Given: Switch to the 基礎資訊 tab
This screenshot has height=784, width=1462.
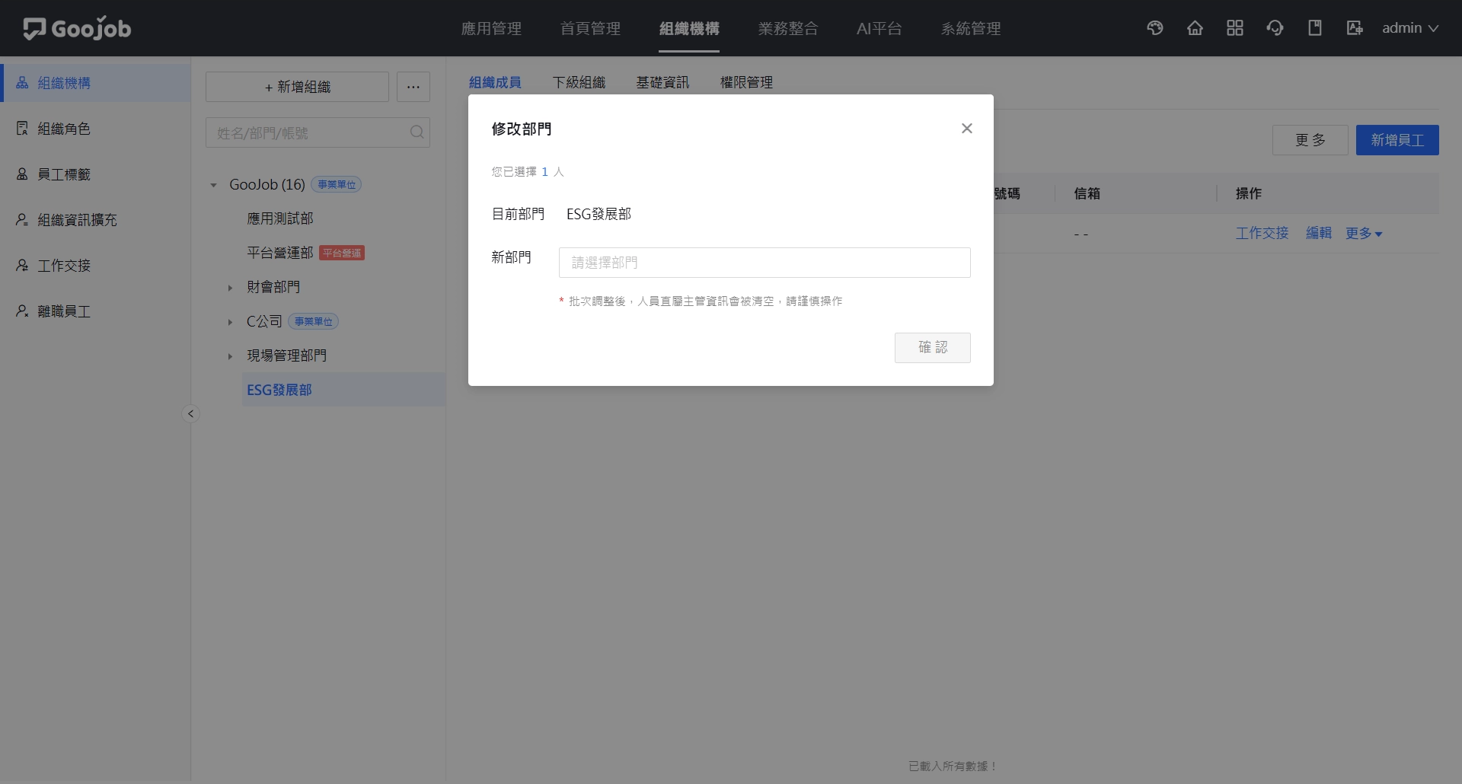Looking at the screenshot, I should click(x=662, y=82).
